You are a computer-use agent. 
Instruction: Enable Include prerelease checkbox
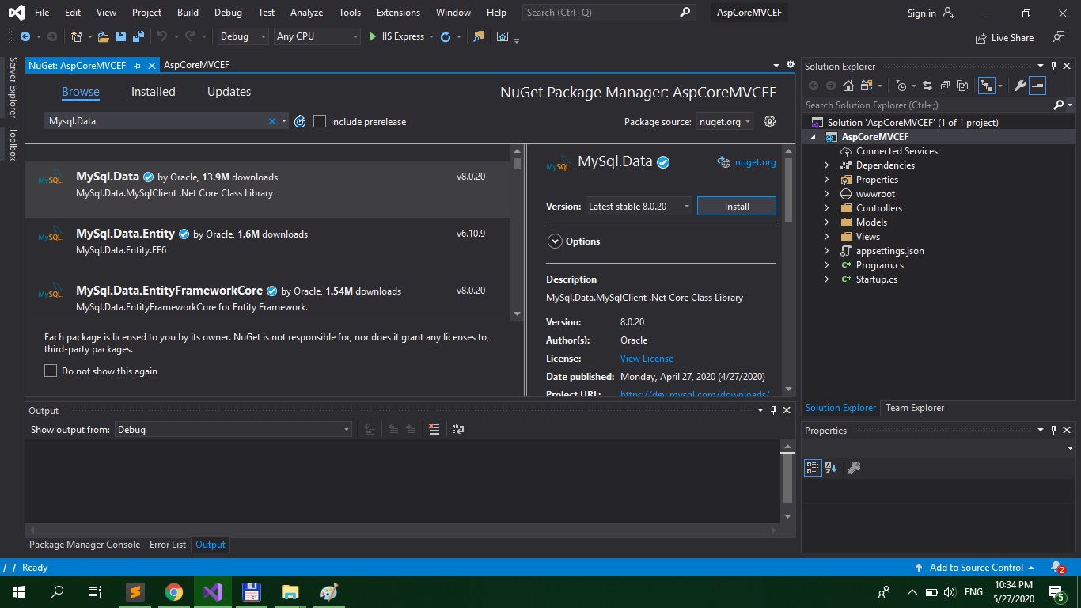pyautogui.click(x=320, y=121)
